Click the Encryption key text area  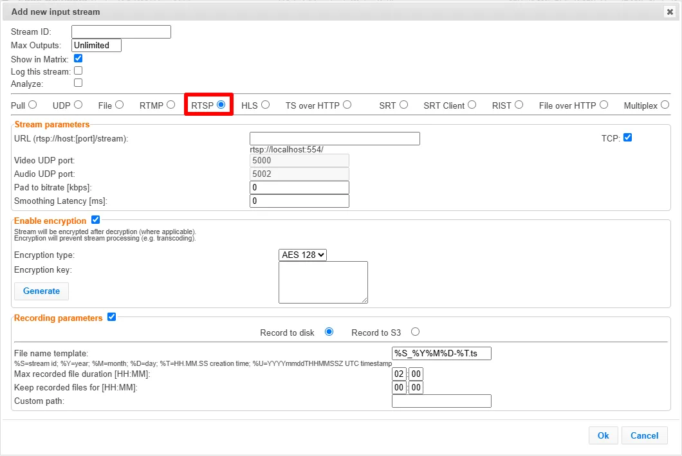(x=323, y=282)
